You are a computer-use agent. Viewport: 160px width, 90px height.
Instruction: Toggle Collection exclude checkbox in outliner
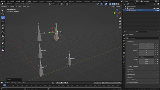(154, 8)
